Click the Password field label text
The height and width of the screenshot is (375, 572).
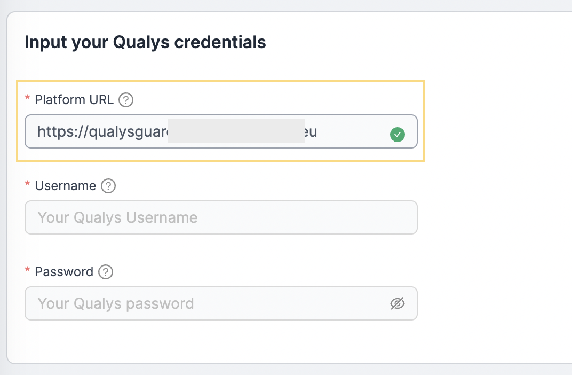pyautogui.click(x=64, y=272)
